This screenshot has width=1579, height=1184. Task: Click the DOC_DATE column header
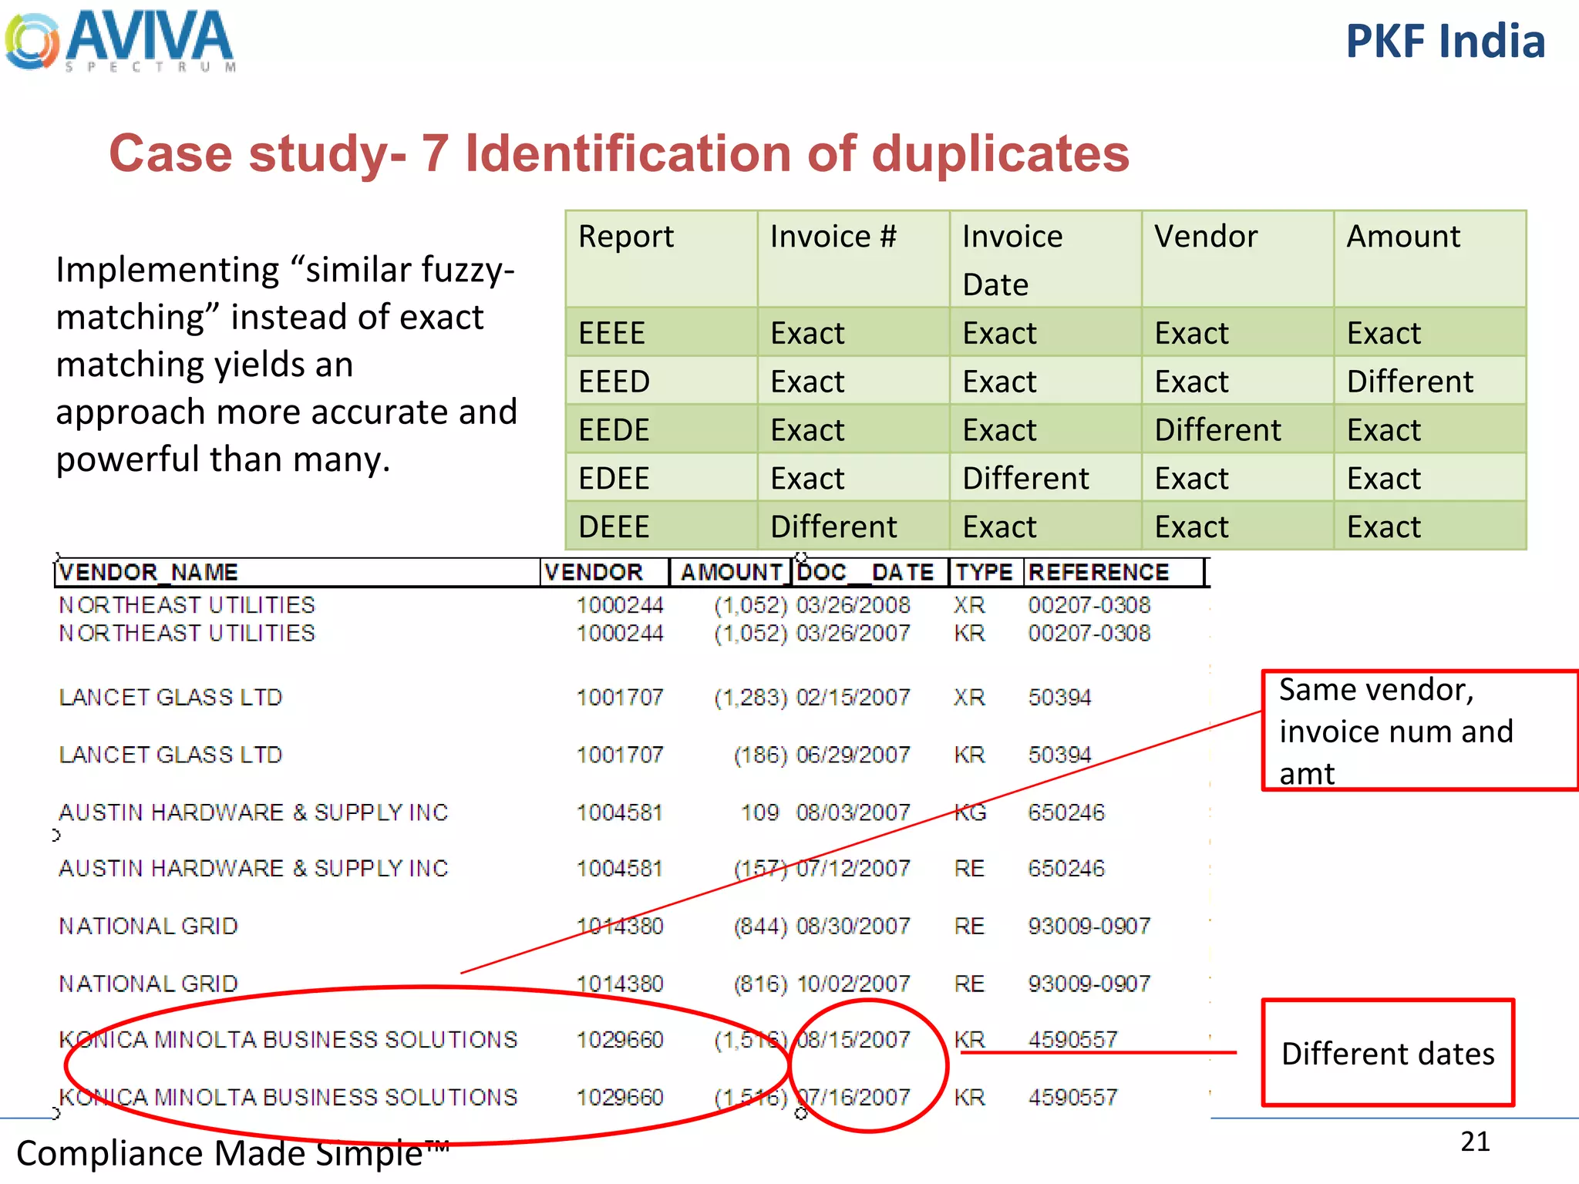pyautogui.click(x=870, y=572)
